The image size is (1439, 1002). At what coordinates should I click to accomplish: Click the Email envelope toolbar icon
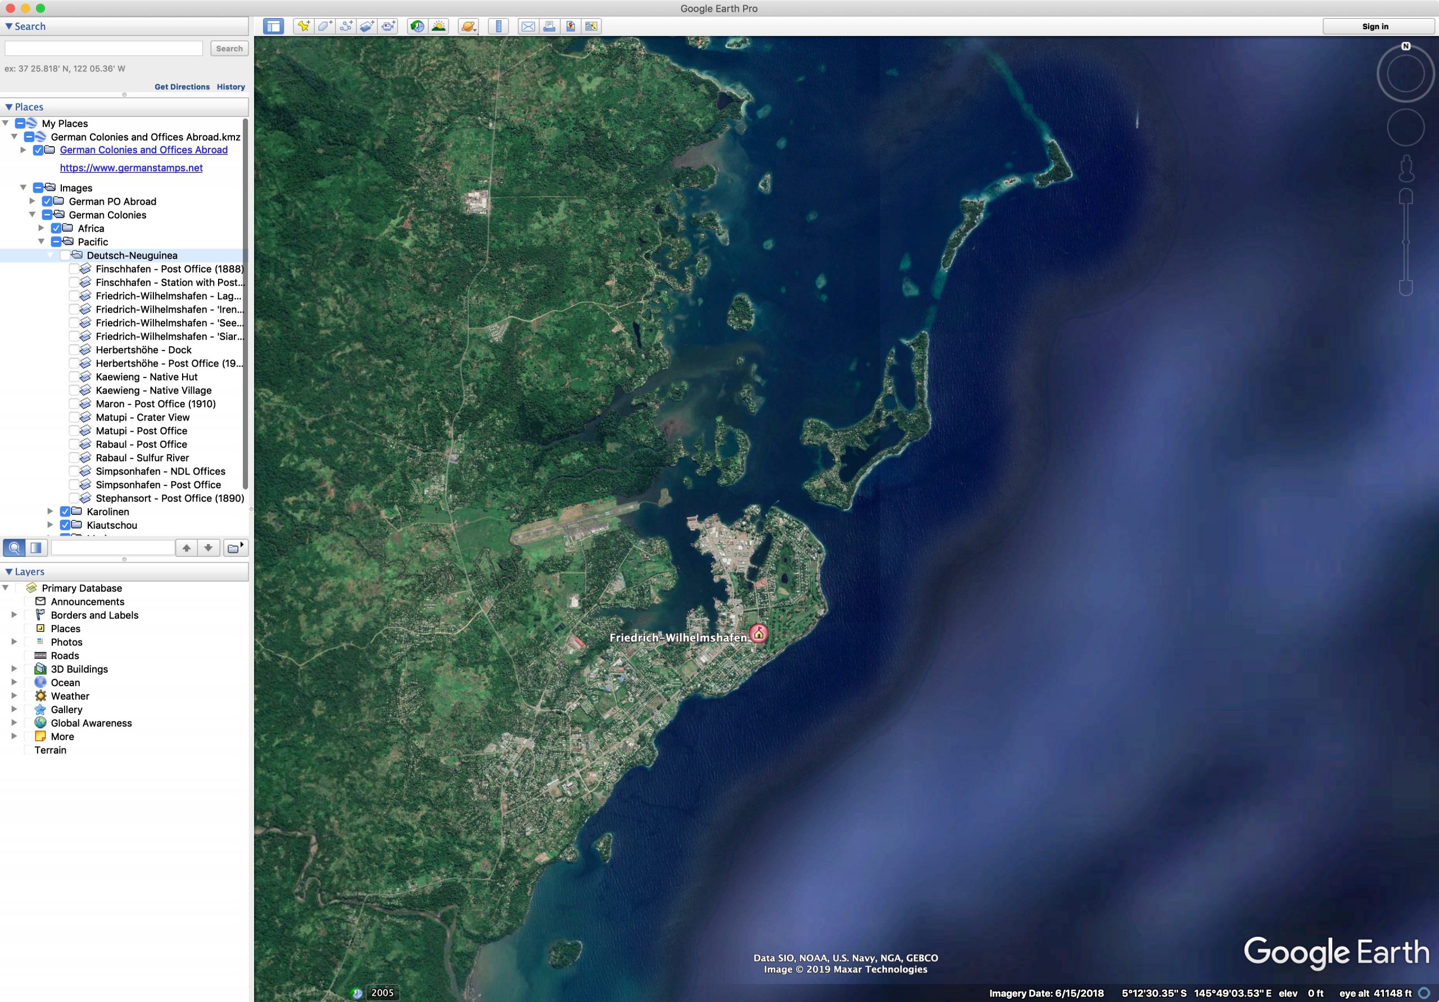click(528, 26)
